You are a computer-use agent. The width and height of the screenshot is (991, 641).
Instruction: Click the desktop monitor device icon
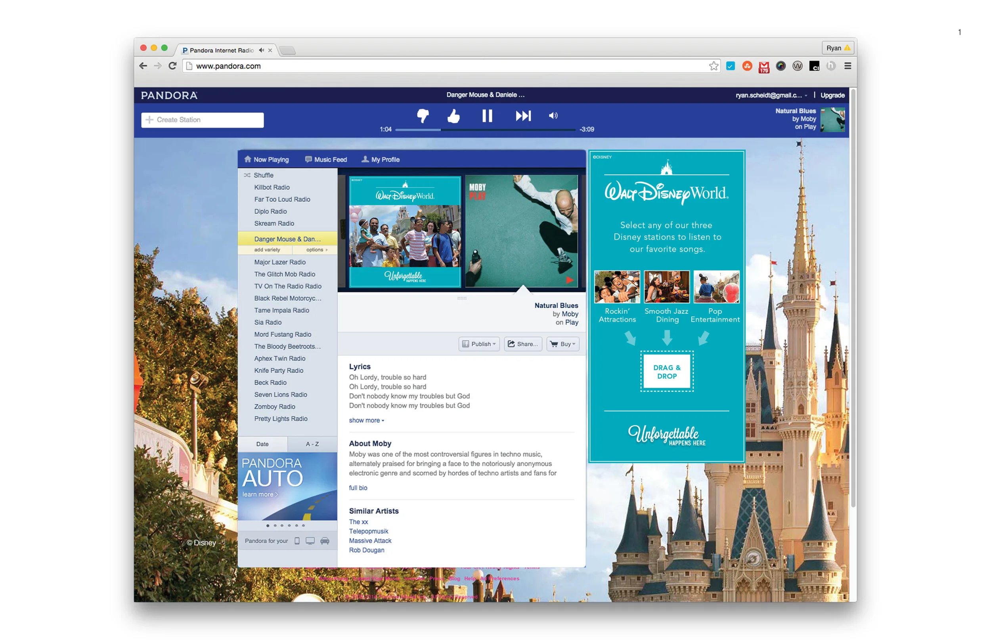(310, 541)
